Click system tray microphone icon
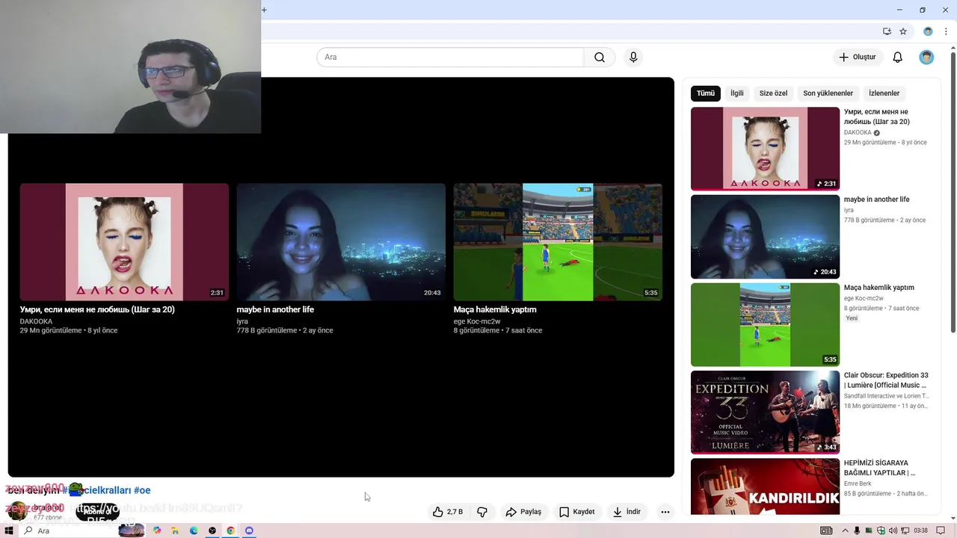Screen dimensions: 957x538 856,531
